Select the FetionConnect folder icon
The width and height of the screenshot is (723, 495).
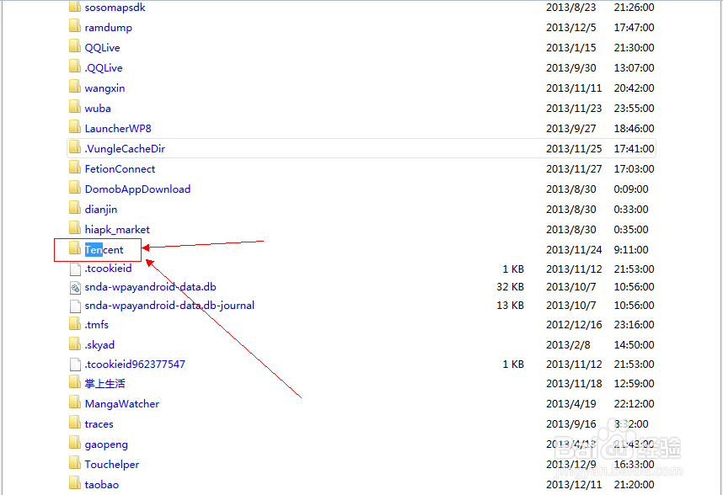75,168
